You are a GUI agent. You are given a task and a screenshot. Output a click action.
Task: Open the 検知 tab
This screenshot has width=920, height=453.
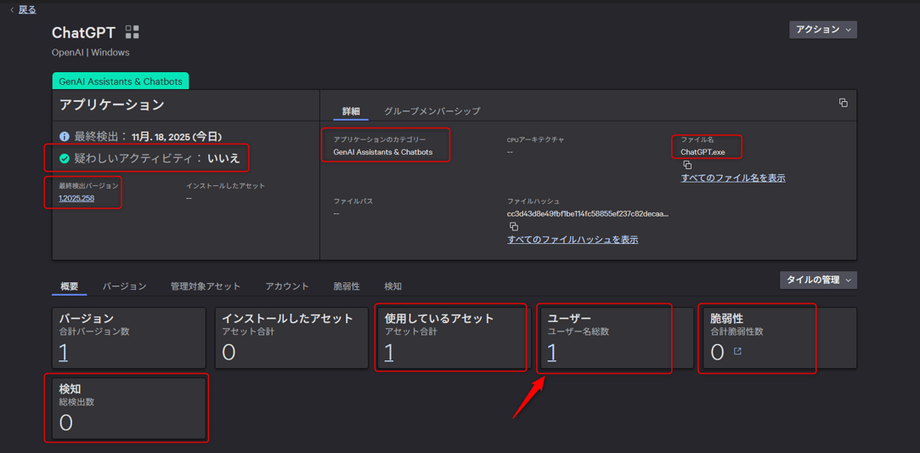(392, 286)
